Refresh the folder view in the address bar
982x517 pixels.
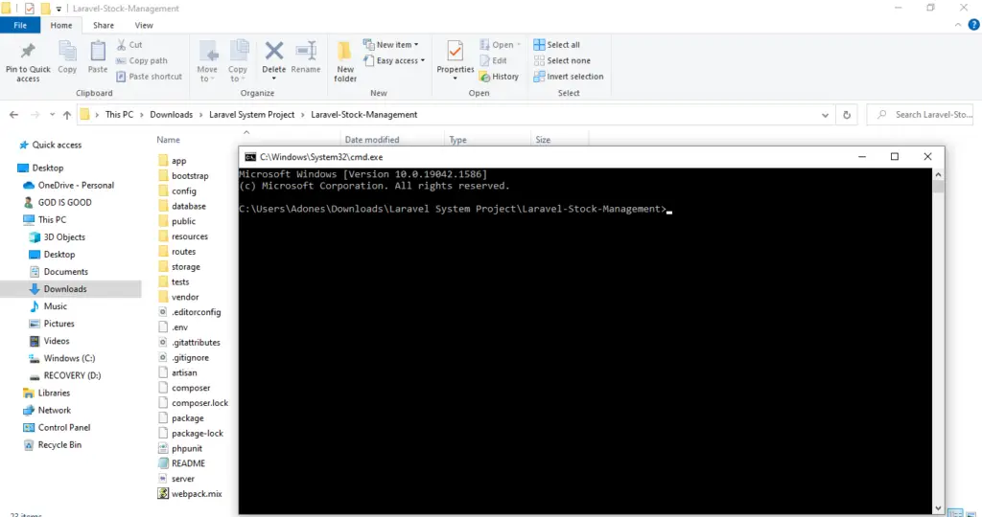[x=847, y=115]
